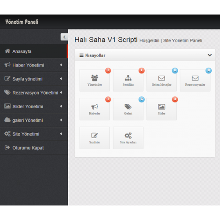Open the Slider image tile
Screen dimensions: 220x220
(161, 109)
